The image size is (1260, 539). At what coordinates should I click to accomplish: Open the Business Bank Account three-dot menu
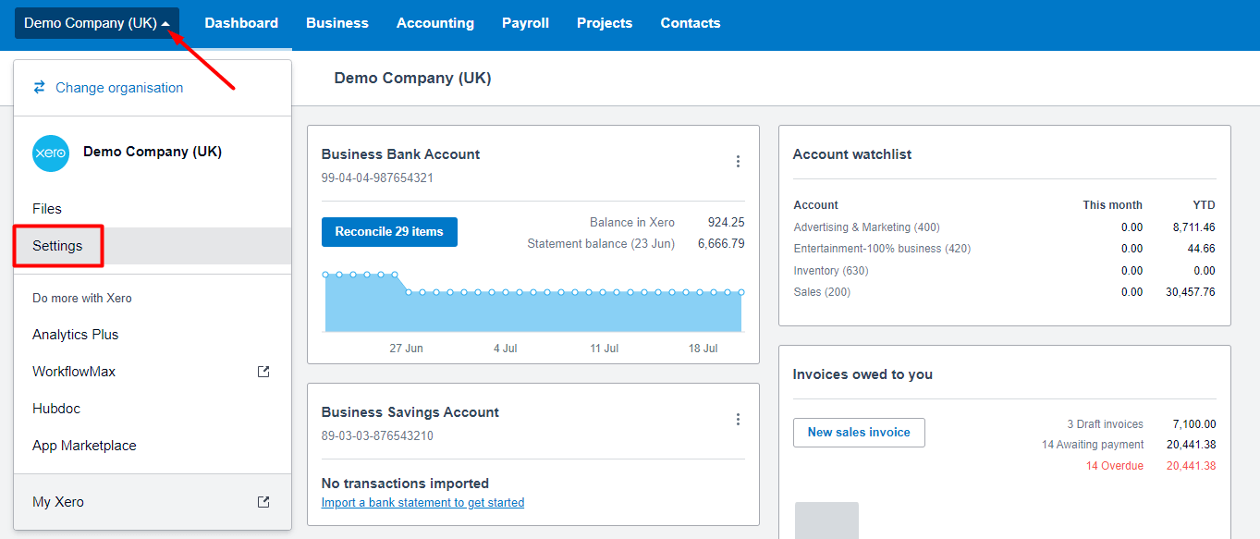(738, 162)
